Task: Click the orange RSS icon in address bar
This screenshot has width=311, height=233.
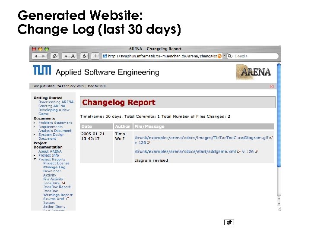Action: (220, 56)
